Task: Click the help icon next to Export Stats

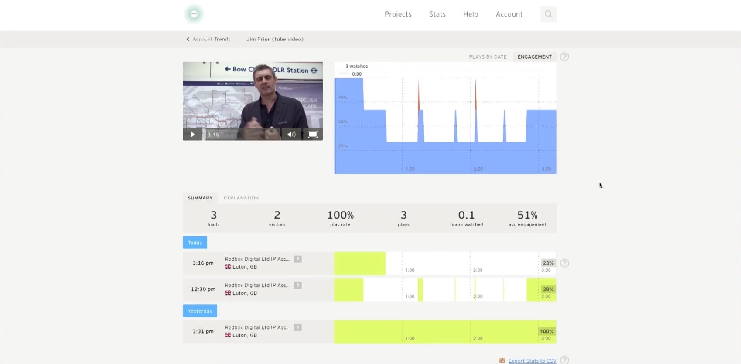Action: point(564,360)
